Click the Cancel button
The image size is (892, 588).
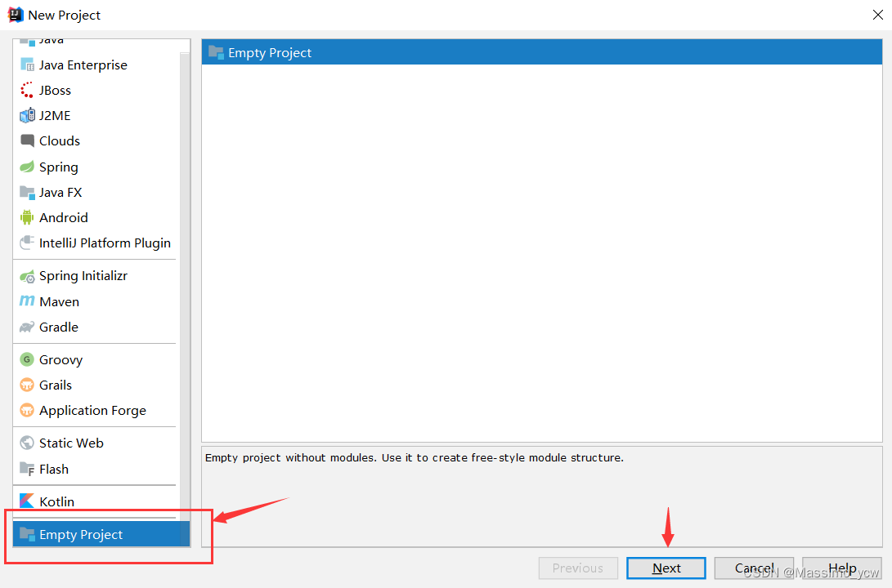[x=754, y=568]
